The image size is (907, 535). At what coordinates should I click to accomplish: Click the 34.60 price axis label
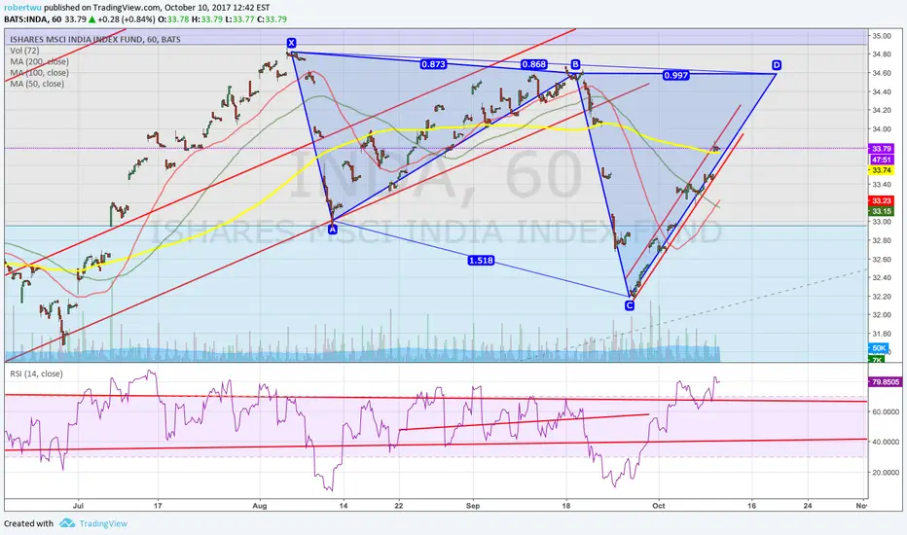pyautogui.click(x=882, y=73)
